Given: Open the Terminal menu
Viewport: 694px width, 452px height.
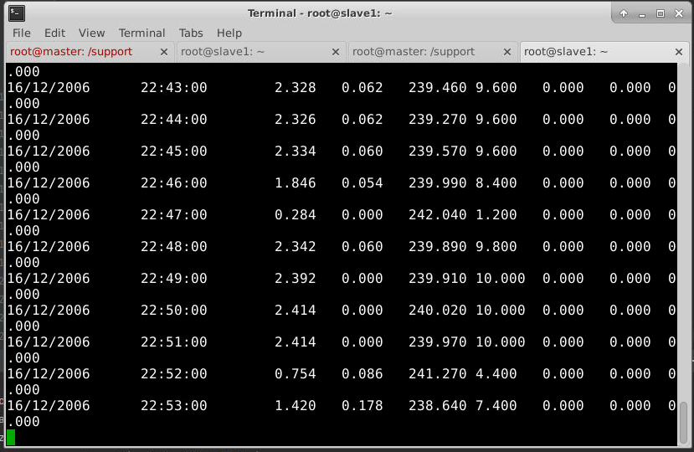Looking at the screenshot, I should (141, 33).
